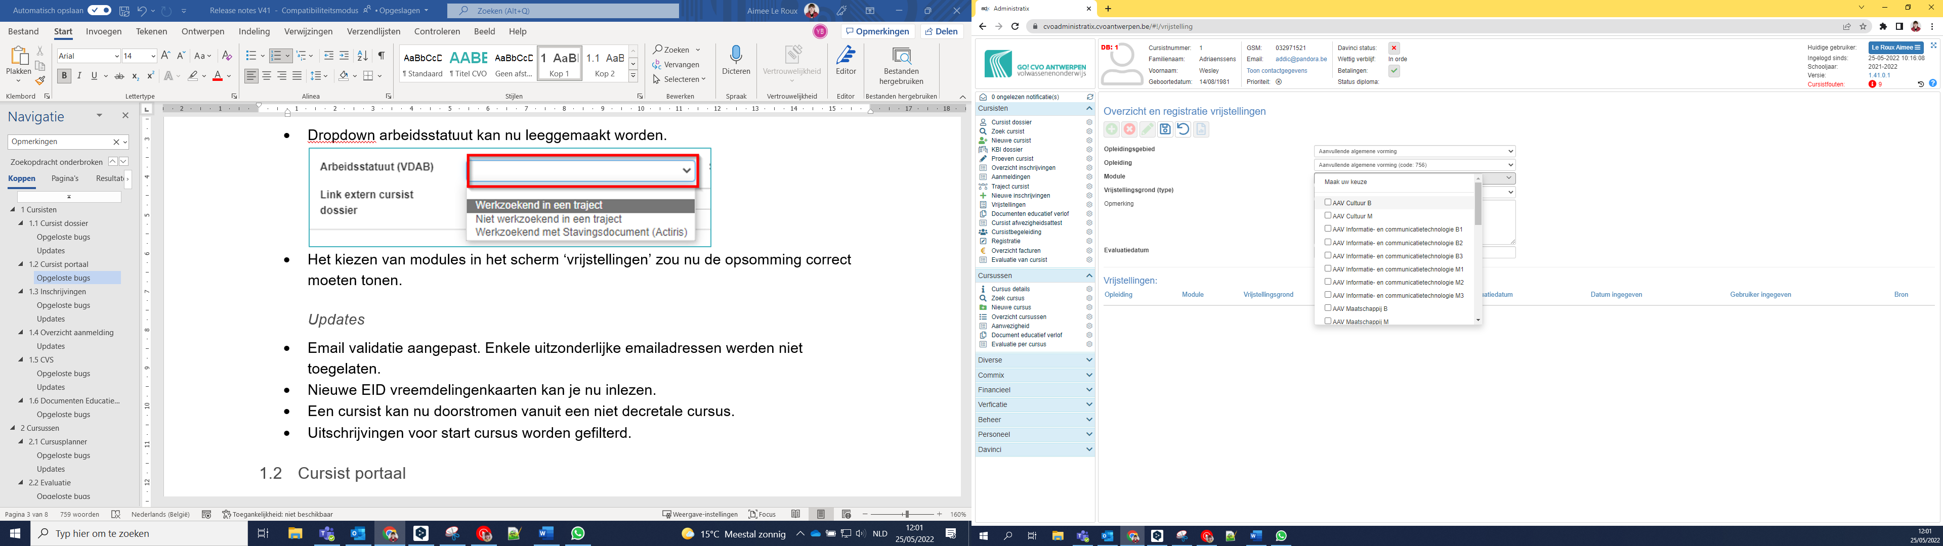Click the sort A-Z icon
The width and height of the screenshot is (1943, 546).
point(362,56)
